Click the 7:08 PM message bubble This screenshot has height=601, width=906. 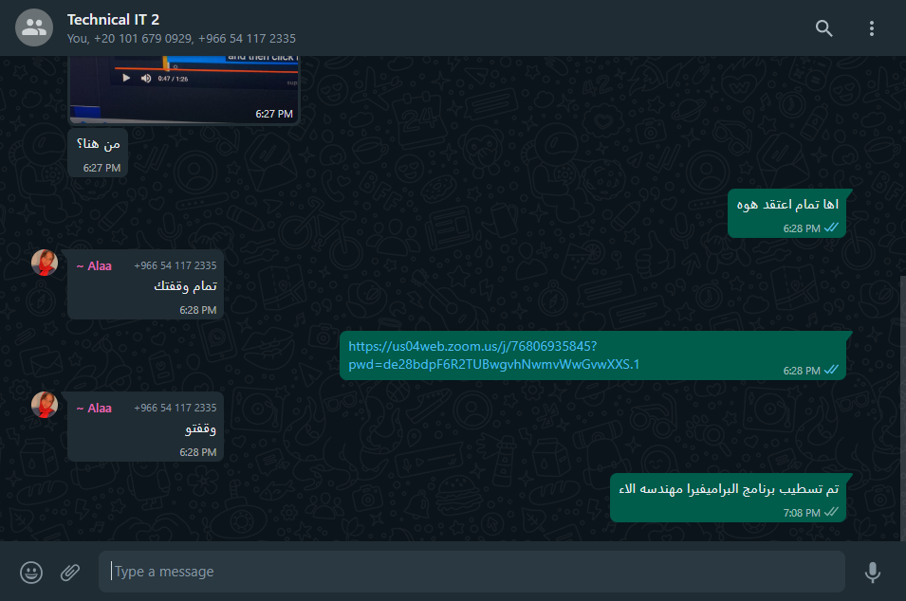(728, 499)
